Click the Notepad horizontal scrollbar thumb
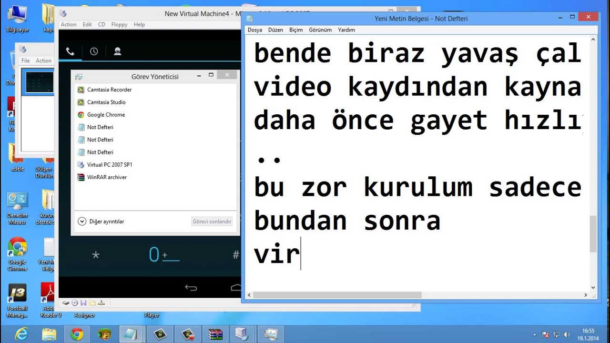The height and width of the screenshot is (343, 610). tap(337, 295)
